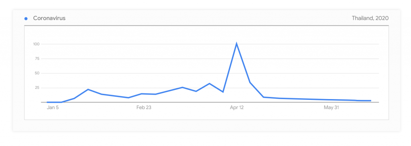Click the line's start point at Jan 5
This screenshot has width=411, height=146.
click(48, 102)
